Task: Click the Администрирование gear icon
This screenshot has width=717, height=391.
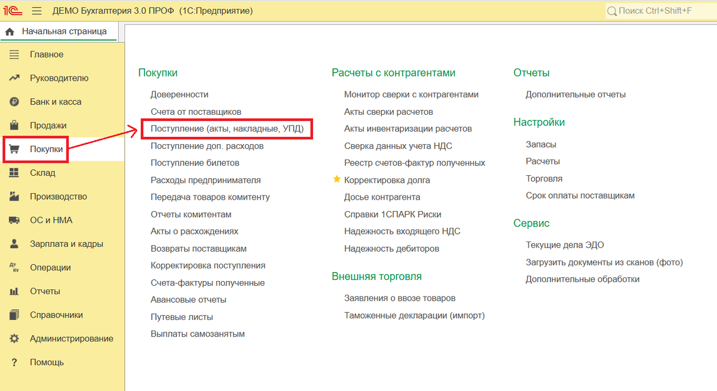Action: coord(14,338)
